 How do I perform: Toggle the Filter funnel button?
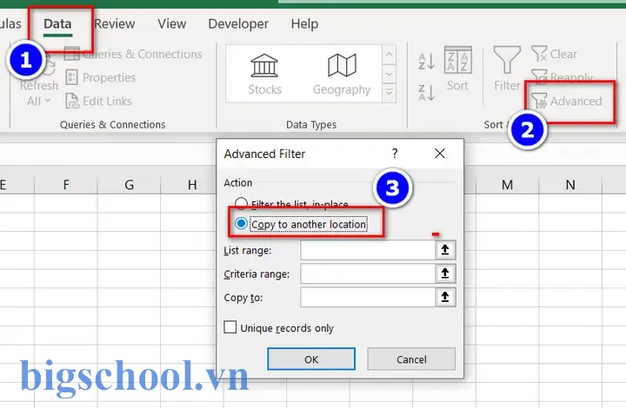(507, 69)
